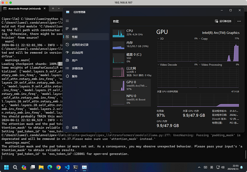Launch Google Chrome from taskbar
The height and width of the screenshot is (172, 247).
58,167
